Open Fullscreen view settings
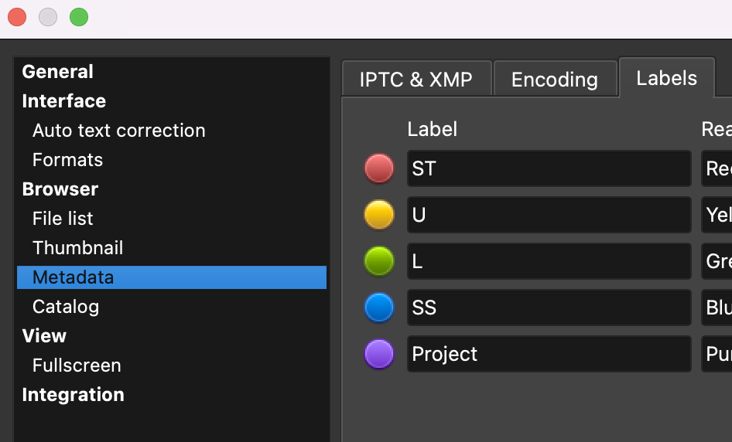The height and width of the screenshot is (442, 732). point(77,365)
